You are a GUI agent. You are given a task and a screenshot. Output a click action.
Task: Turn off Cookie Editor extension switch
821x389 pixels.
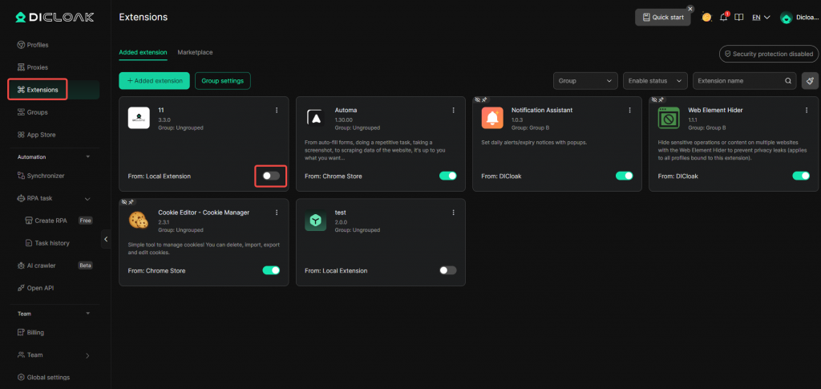pos(271,271)
